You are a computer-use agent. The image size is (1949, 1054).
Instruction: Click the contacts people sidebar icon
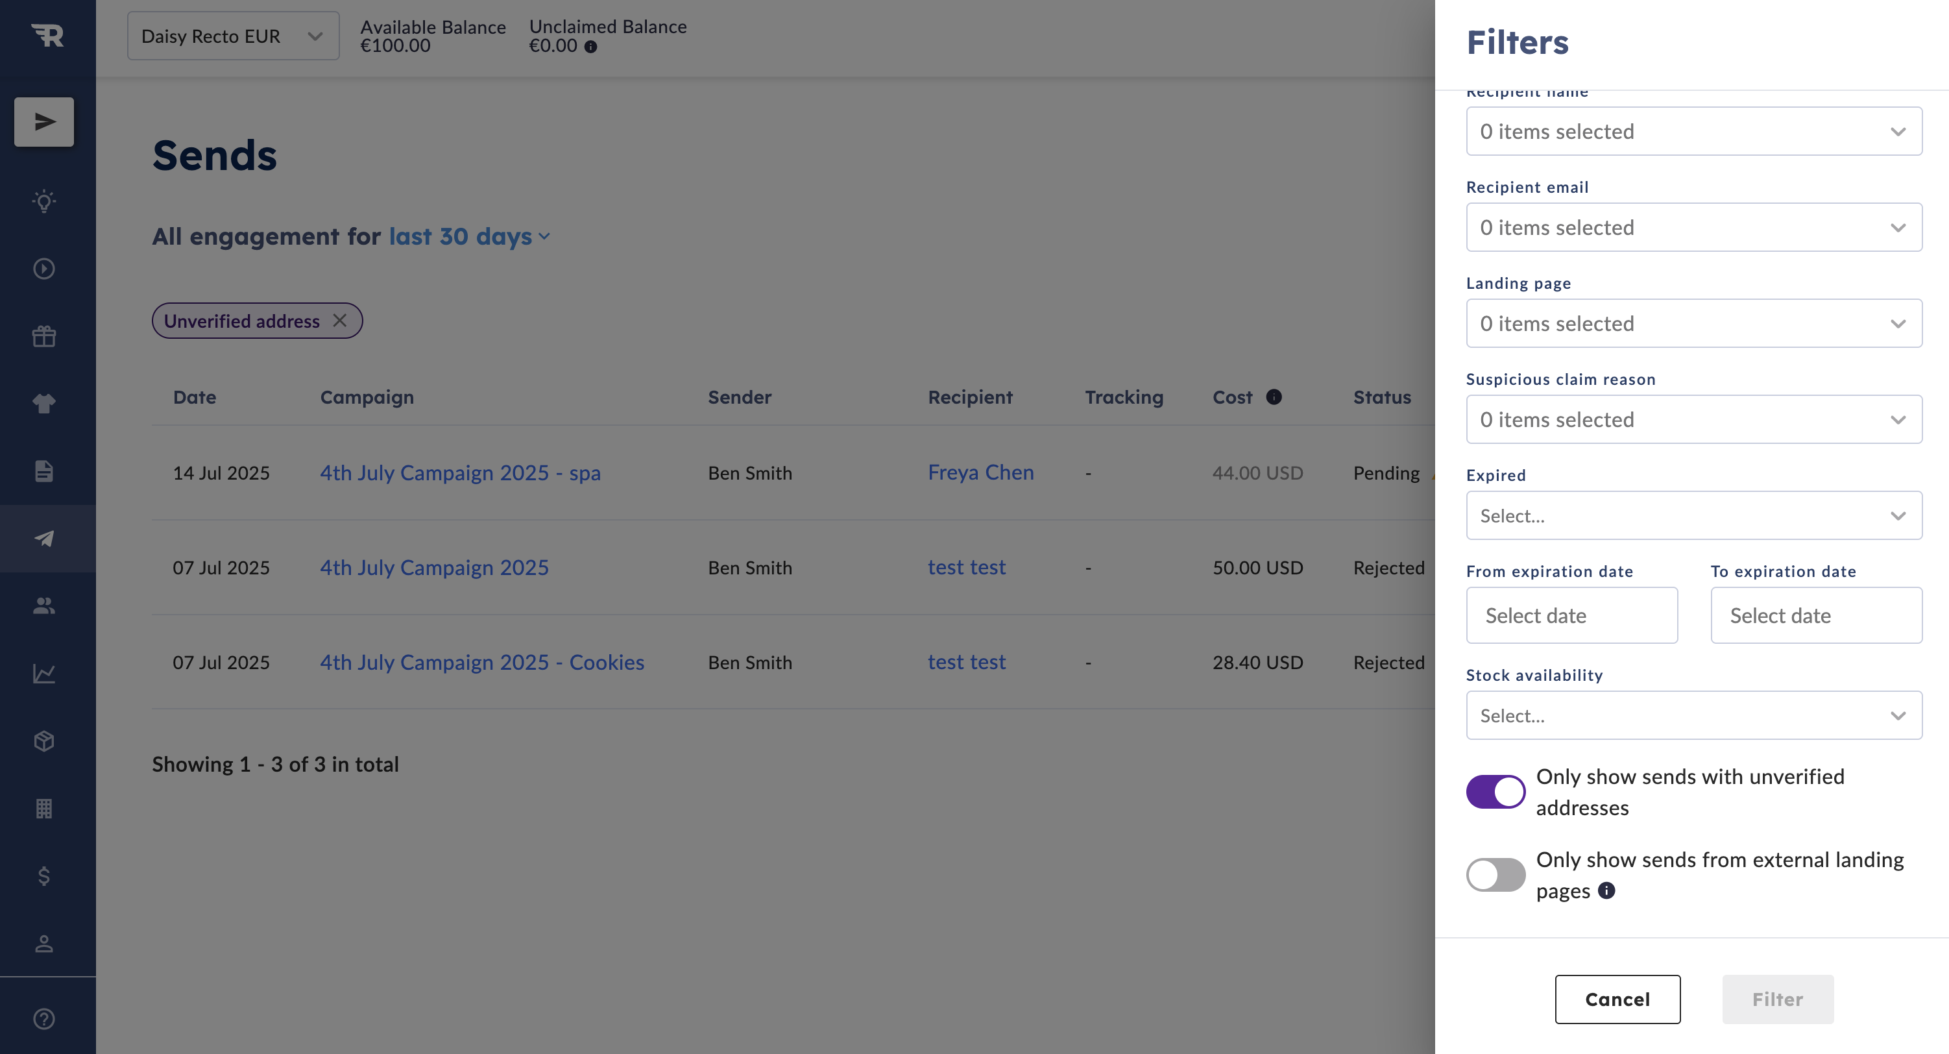(x=44, y=606)
